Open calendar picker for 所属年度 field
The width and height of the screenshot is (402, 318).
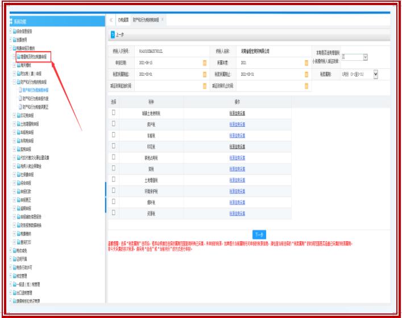coord(306,63)
